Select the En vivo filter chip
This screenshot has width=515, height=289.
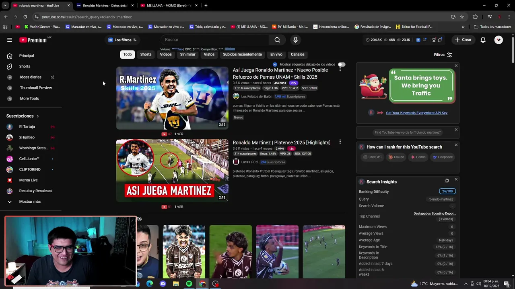(276, 54)
